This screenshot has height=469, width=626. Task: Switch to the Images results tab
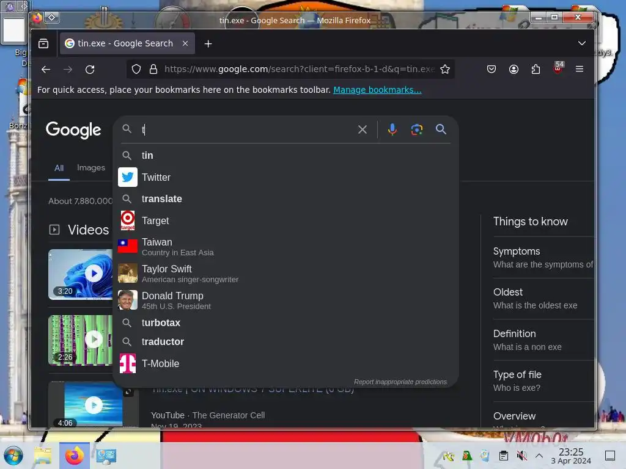click(91, 167)
